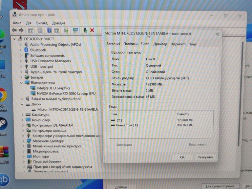Select the (C:) volume row
The height and width of the screenshot is (189, 252).
[161, 120]
